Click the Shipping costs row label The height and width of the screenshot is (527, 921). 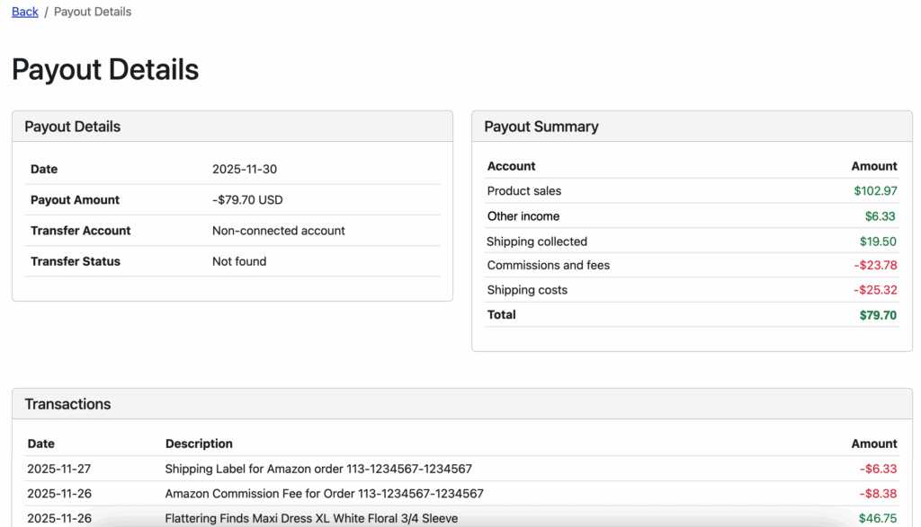pyautogui.click(x=527, y=290)
